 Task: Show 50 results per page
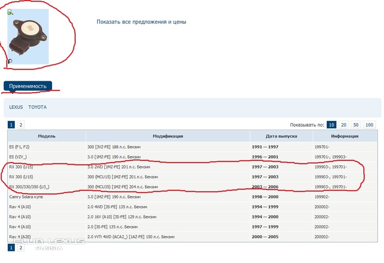click(x=357, y=125)
